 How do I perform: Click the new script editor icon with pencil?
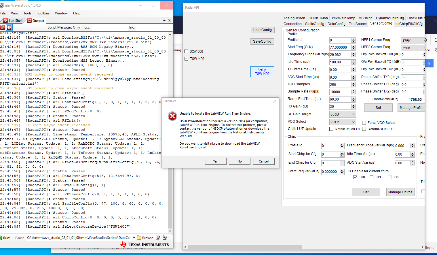(165, 238)
